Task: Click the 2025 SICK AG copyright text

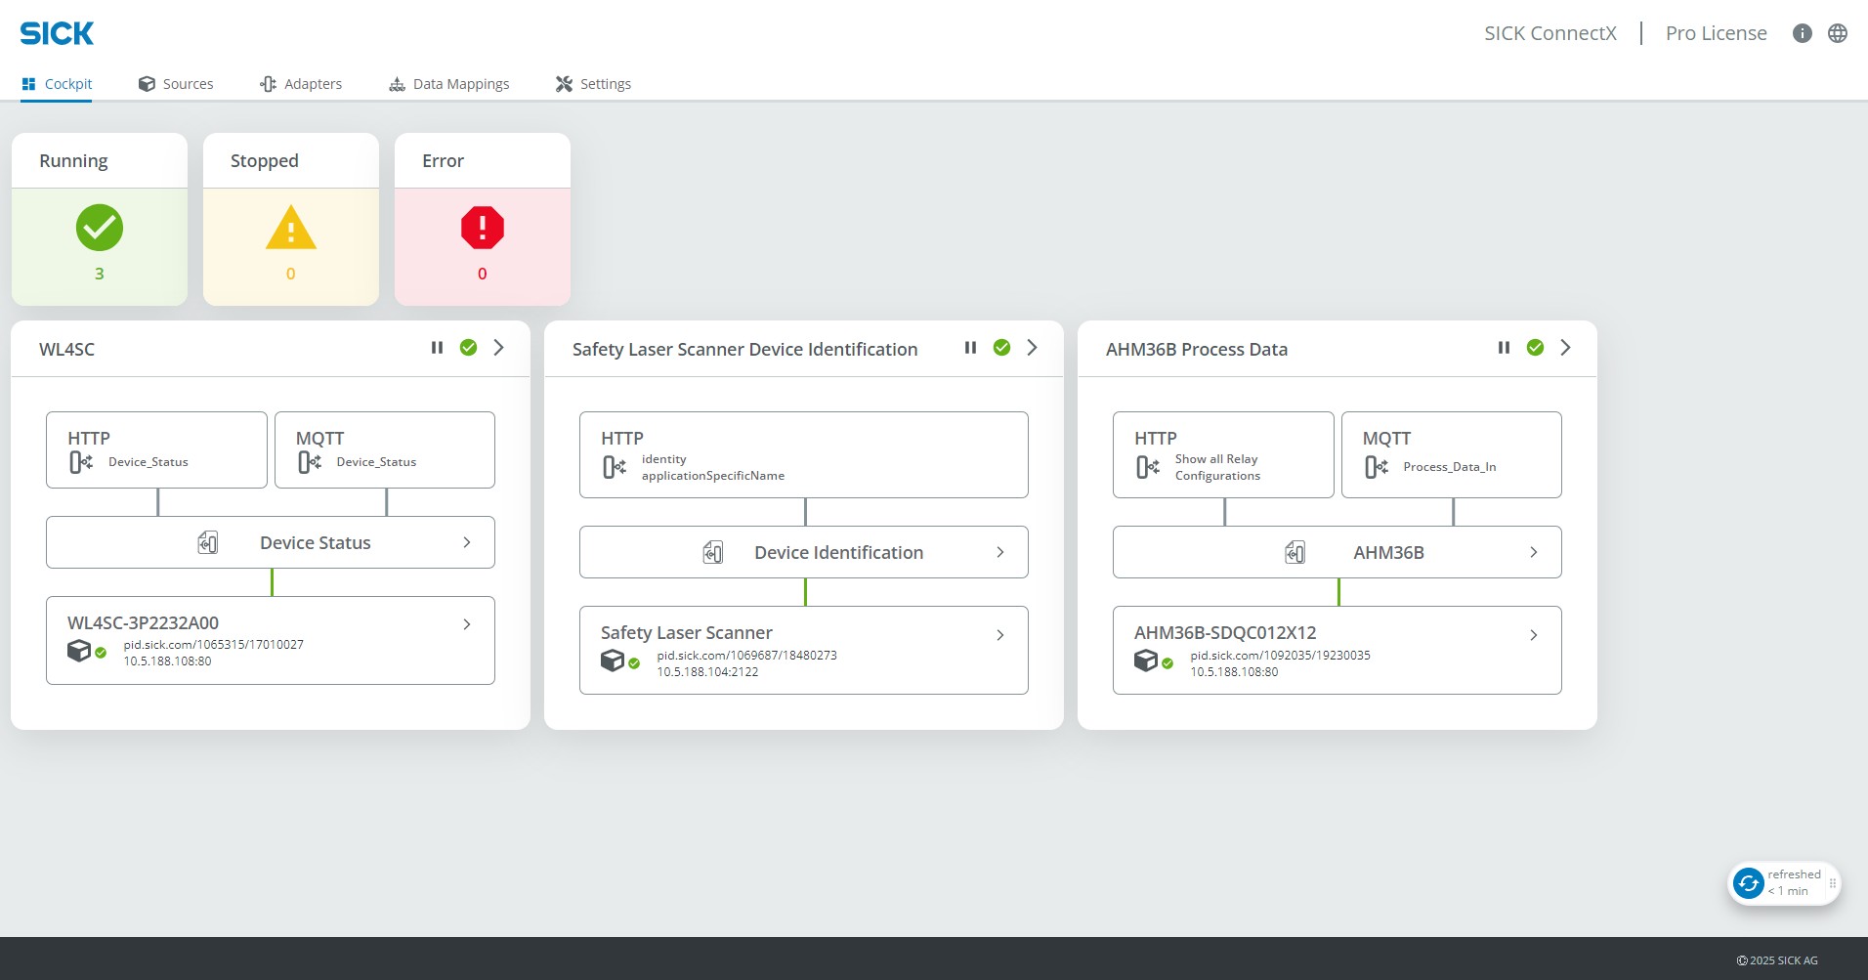Action: click(x=1777, y=960)
